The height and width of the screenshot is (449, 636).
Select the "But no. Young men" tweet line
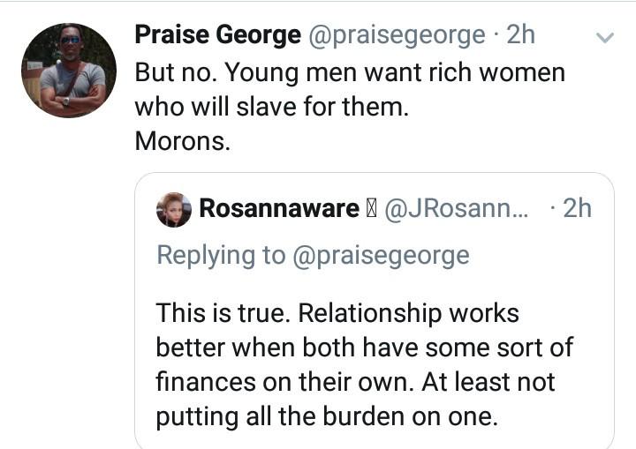pos(349,72)
